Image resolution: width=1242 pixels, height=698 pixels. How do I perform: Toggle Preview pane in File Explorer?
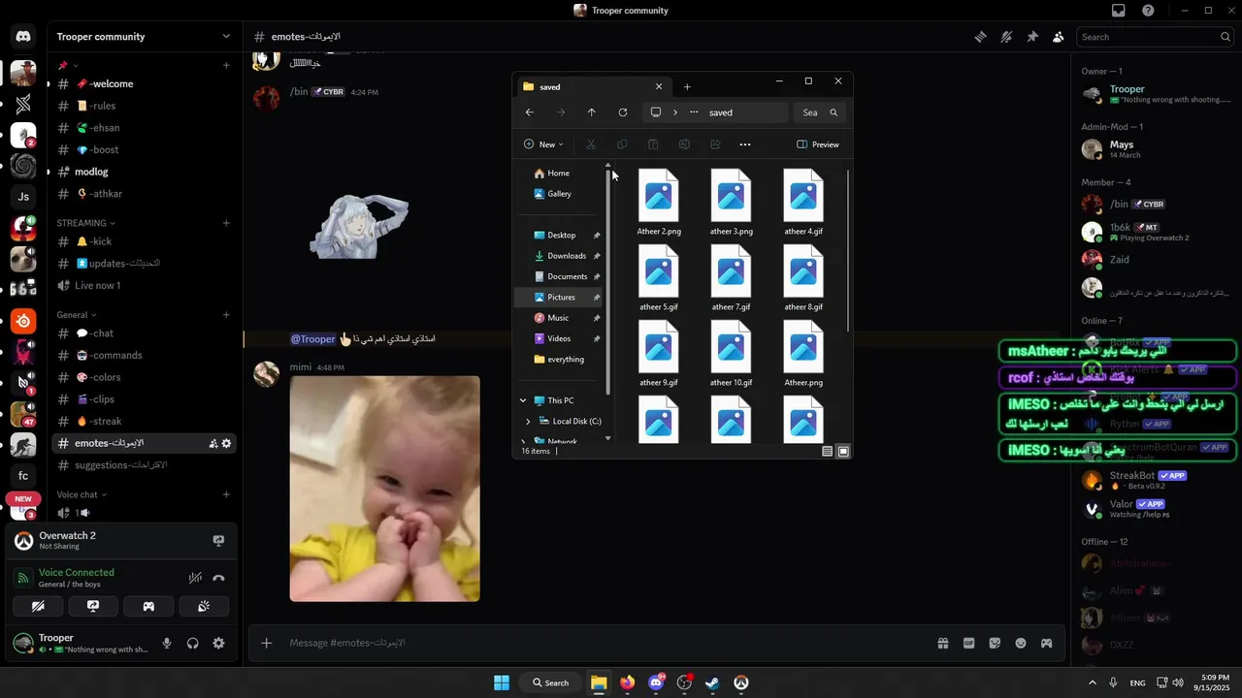(x=818, y=144)
